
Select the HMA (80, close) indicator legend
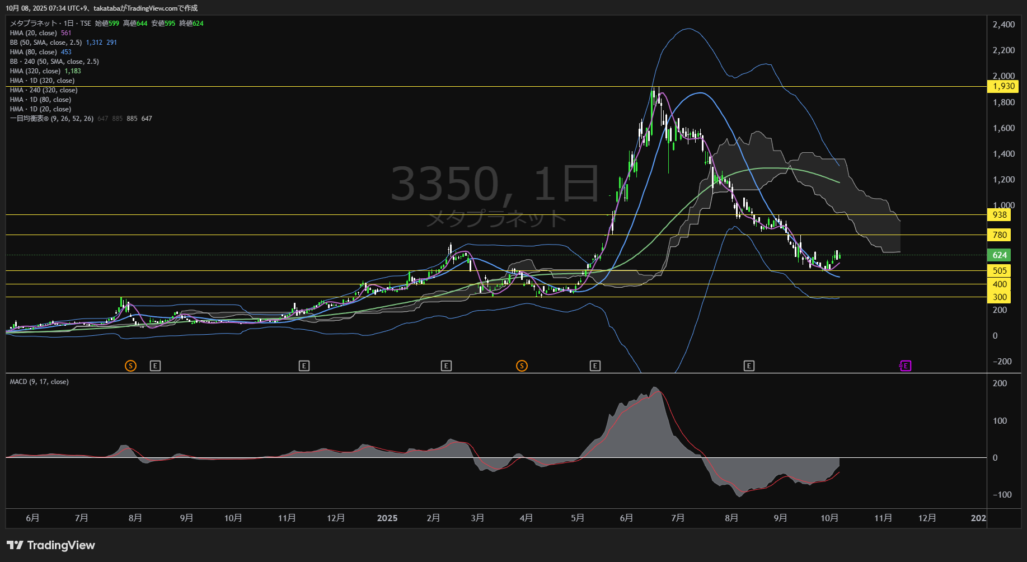click(34, 52)
